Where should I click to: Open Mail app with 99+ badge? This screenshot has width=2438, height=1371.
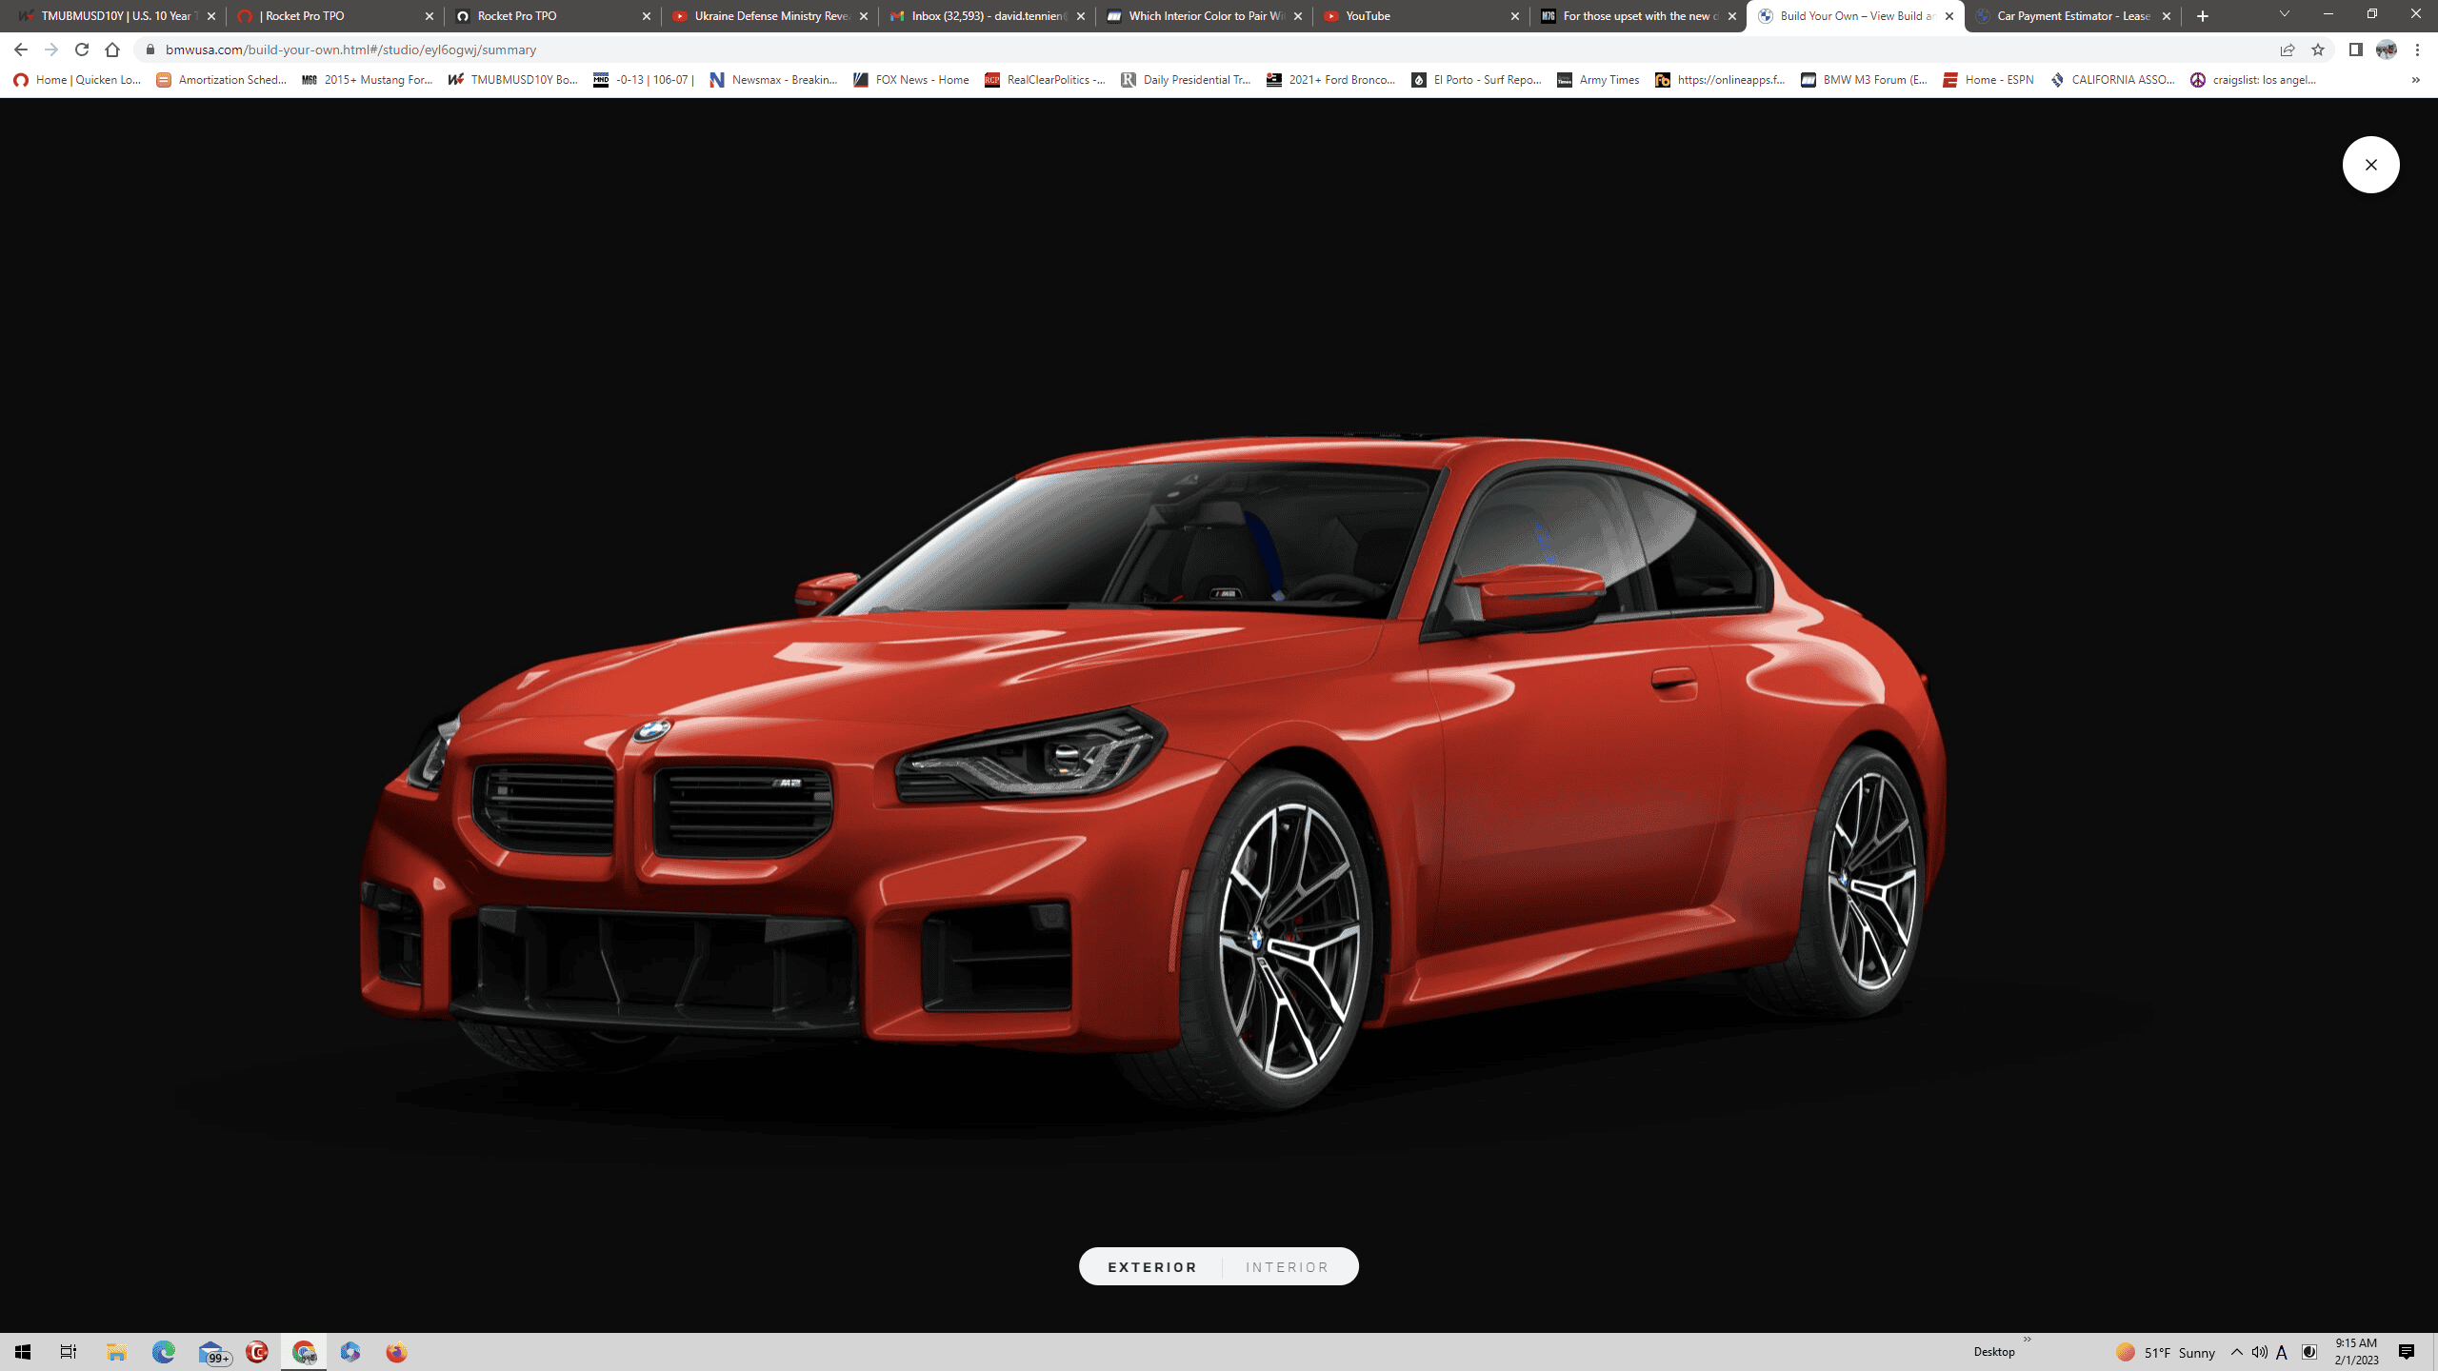tap(213, 1353)
